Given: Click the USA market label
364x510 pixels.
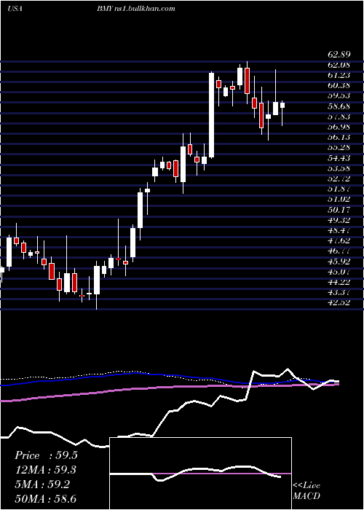Looking at the screenshot, I should tap(15, 9).
